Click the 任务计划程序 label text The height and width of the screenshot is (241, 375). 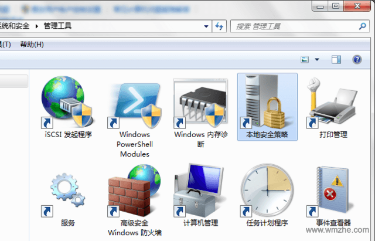(267, 223)
